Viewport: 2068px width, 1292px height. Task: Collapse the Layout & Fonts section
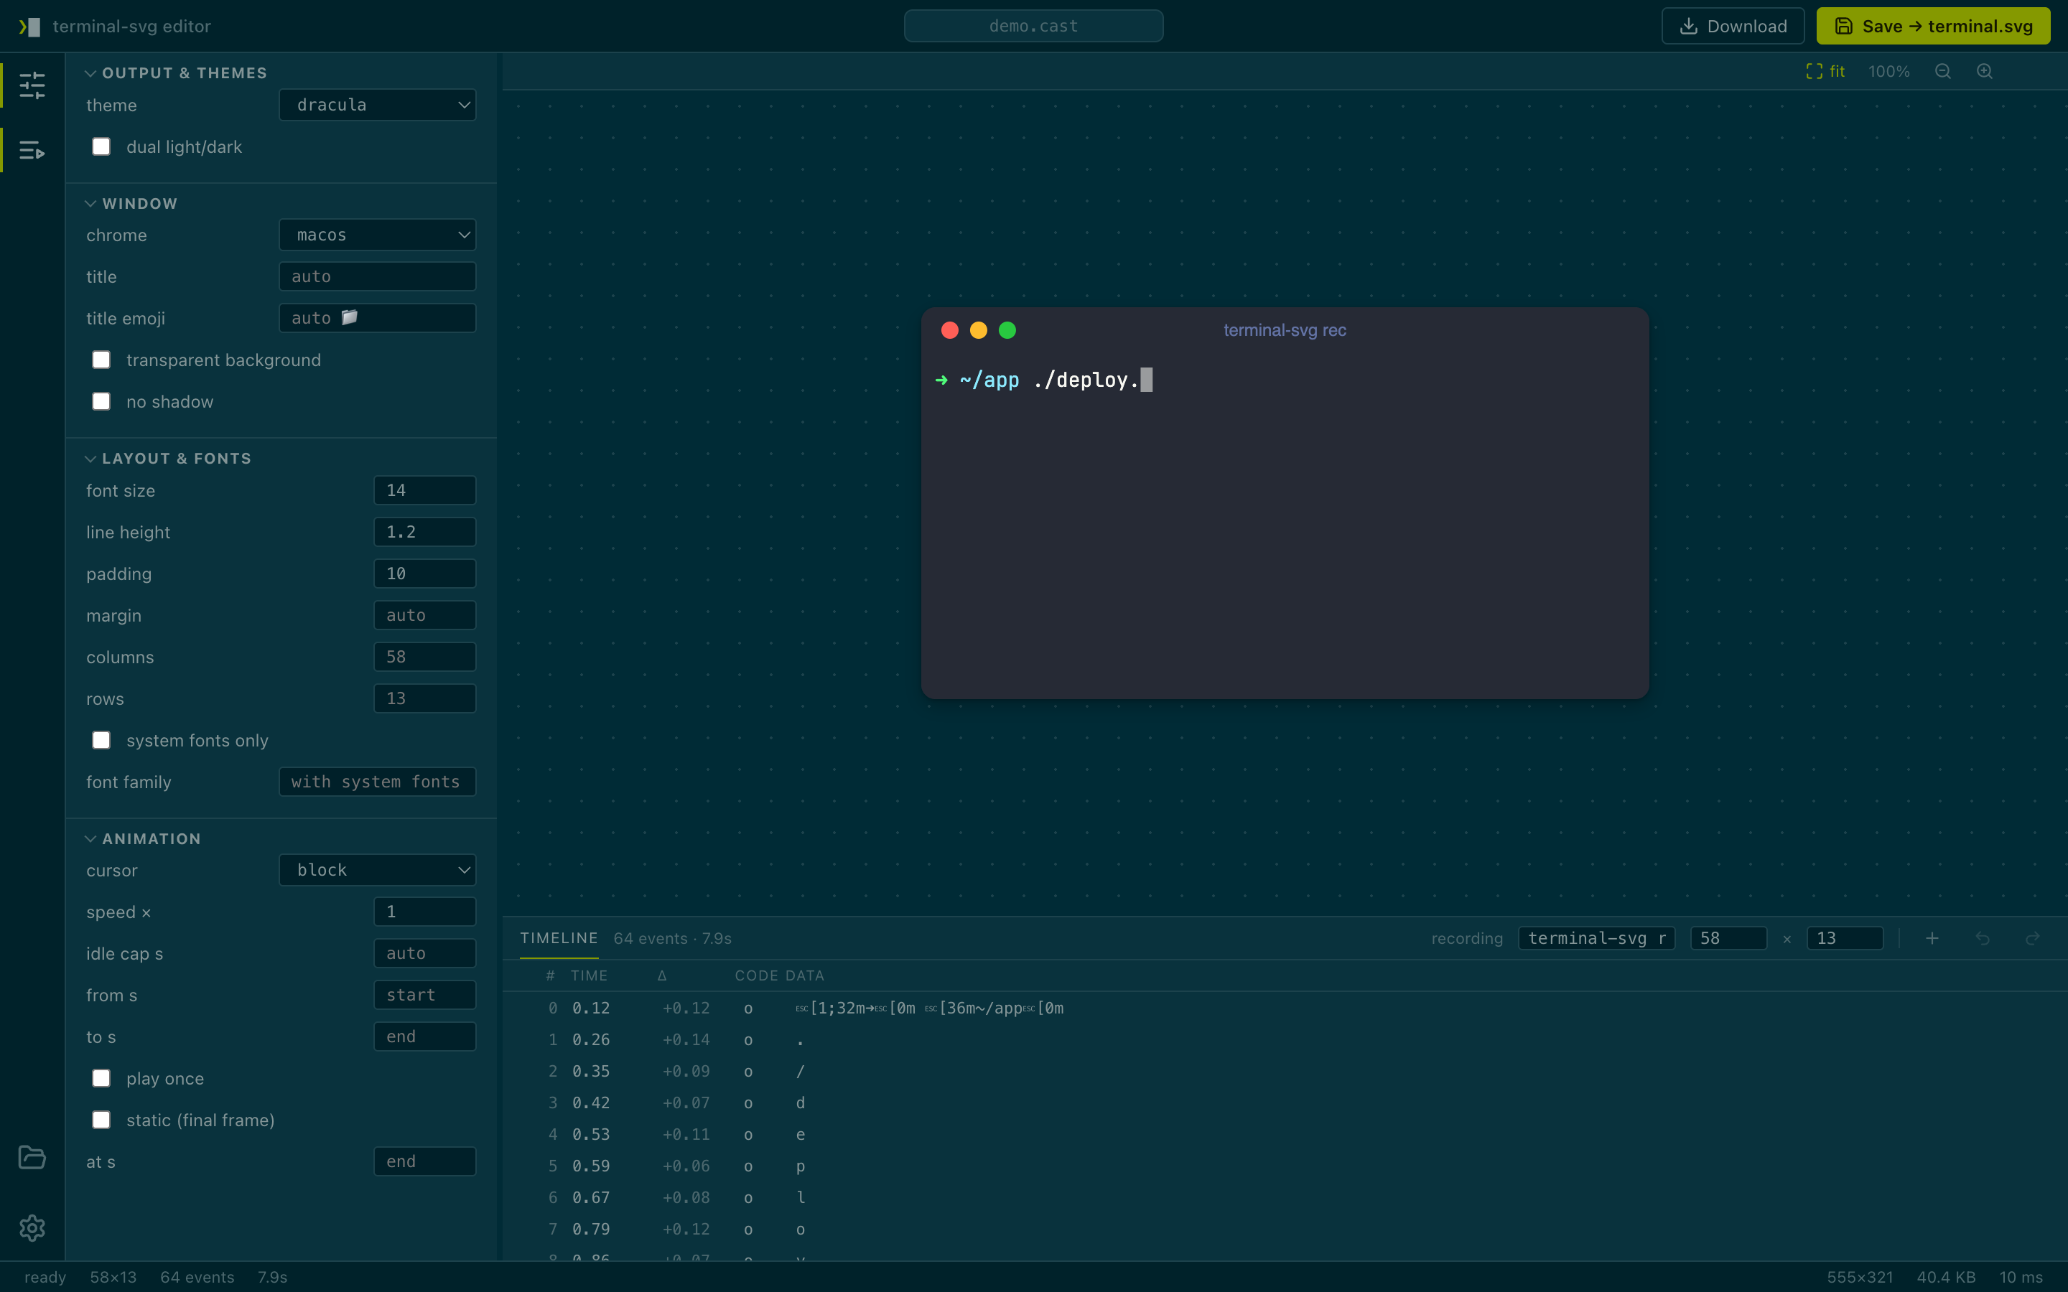(168, 459)
